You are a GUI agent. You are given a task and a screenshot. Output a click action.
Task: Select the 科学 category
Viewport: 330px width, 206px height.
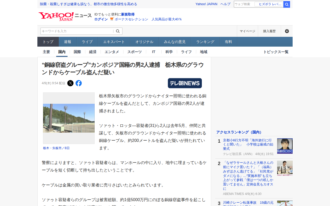[169, 52]
